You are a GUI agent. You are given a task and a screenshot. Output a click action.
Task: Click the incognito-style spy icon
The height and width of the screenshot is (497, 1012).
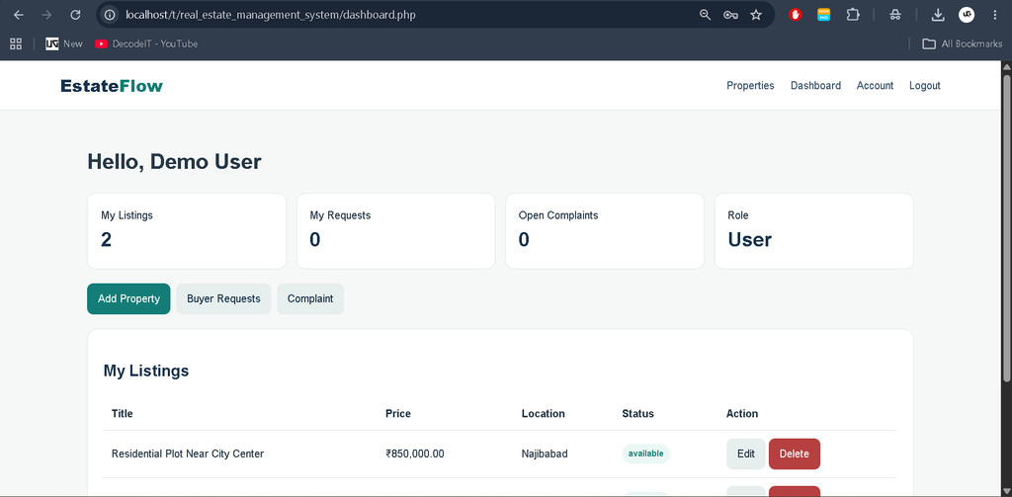point(895,15)
